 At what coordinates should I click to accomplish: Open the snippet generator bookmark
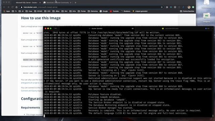click(140, 11)
